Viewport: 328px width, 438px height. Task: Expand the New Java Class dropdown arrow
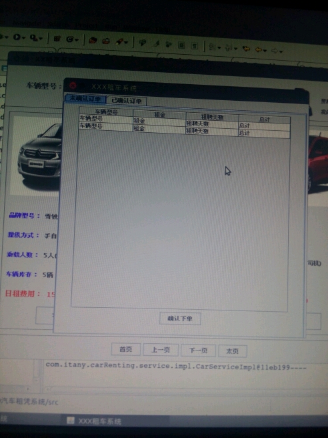pyautogui.click(x=77, y=40)
